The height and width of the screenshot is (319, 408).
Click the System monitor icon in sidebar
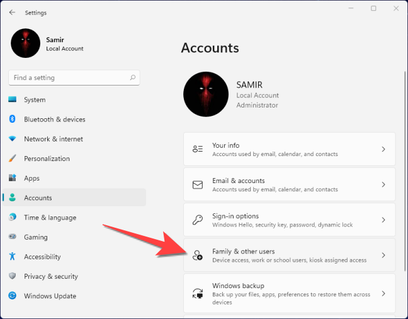12,99
